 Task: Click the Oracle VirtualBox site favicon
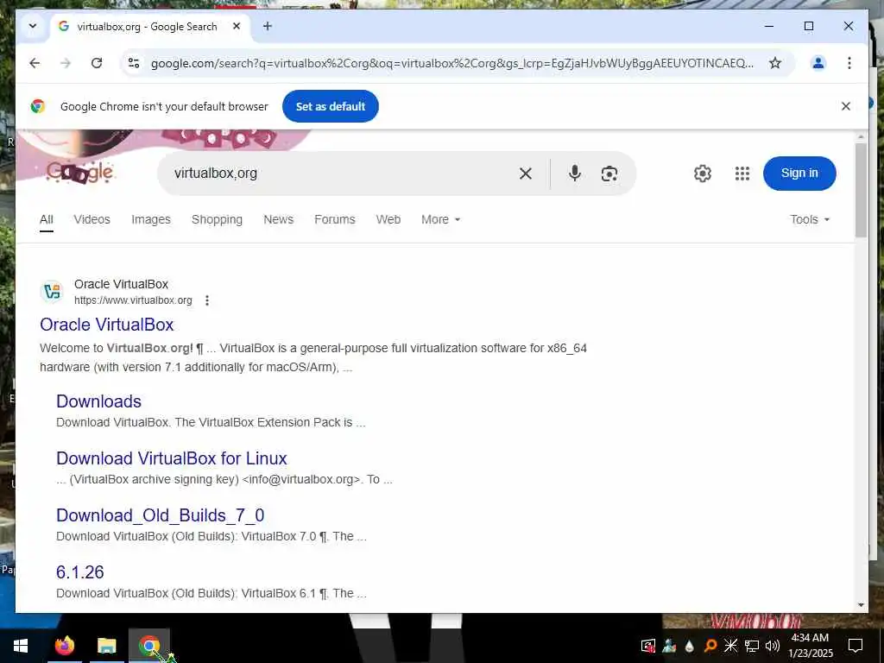[x=52, y=292]
